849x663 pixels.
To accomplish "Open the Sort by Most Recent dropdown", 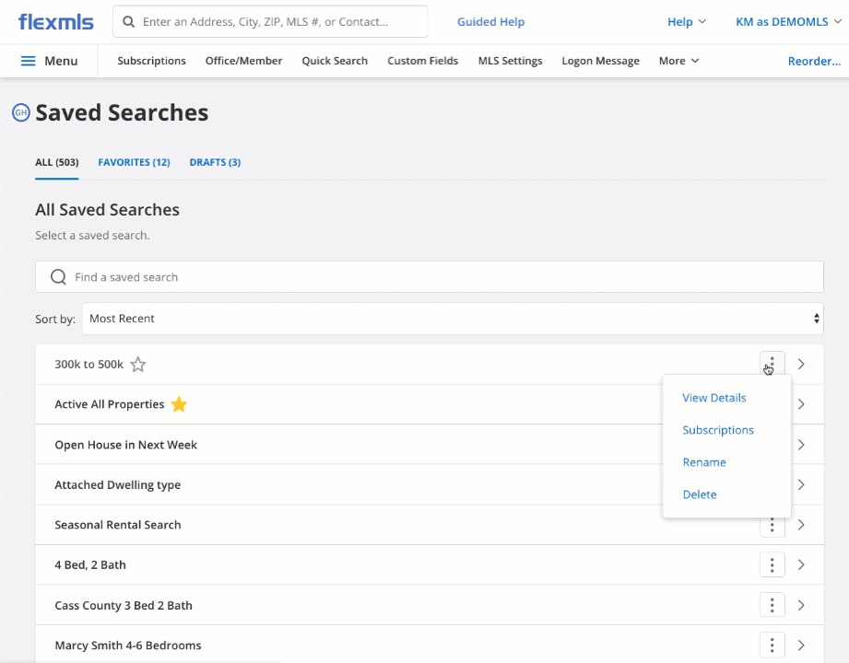I will [x=452, y=319].
